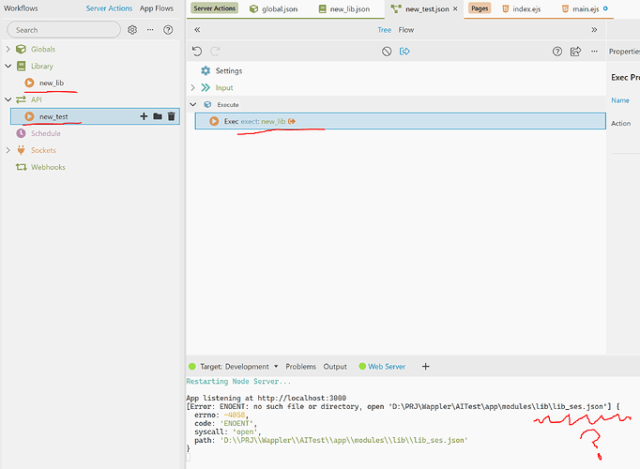Screen dimensions: 640x469
Task: Switch to Server Actions workflows tab
Action: click(109, 8)
